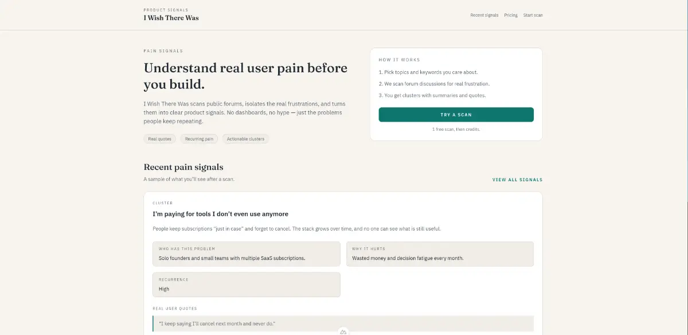Image resolution: width=688 pixels, height=335 pixels.
Task: Click the Who Has This Problem box
Action: (246, 254)
